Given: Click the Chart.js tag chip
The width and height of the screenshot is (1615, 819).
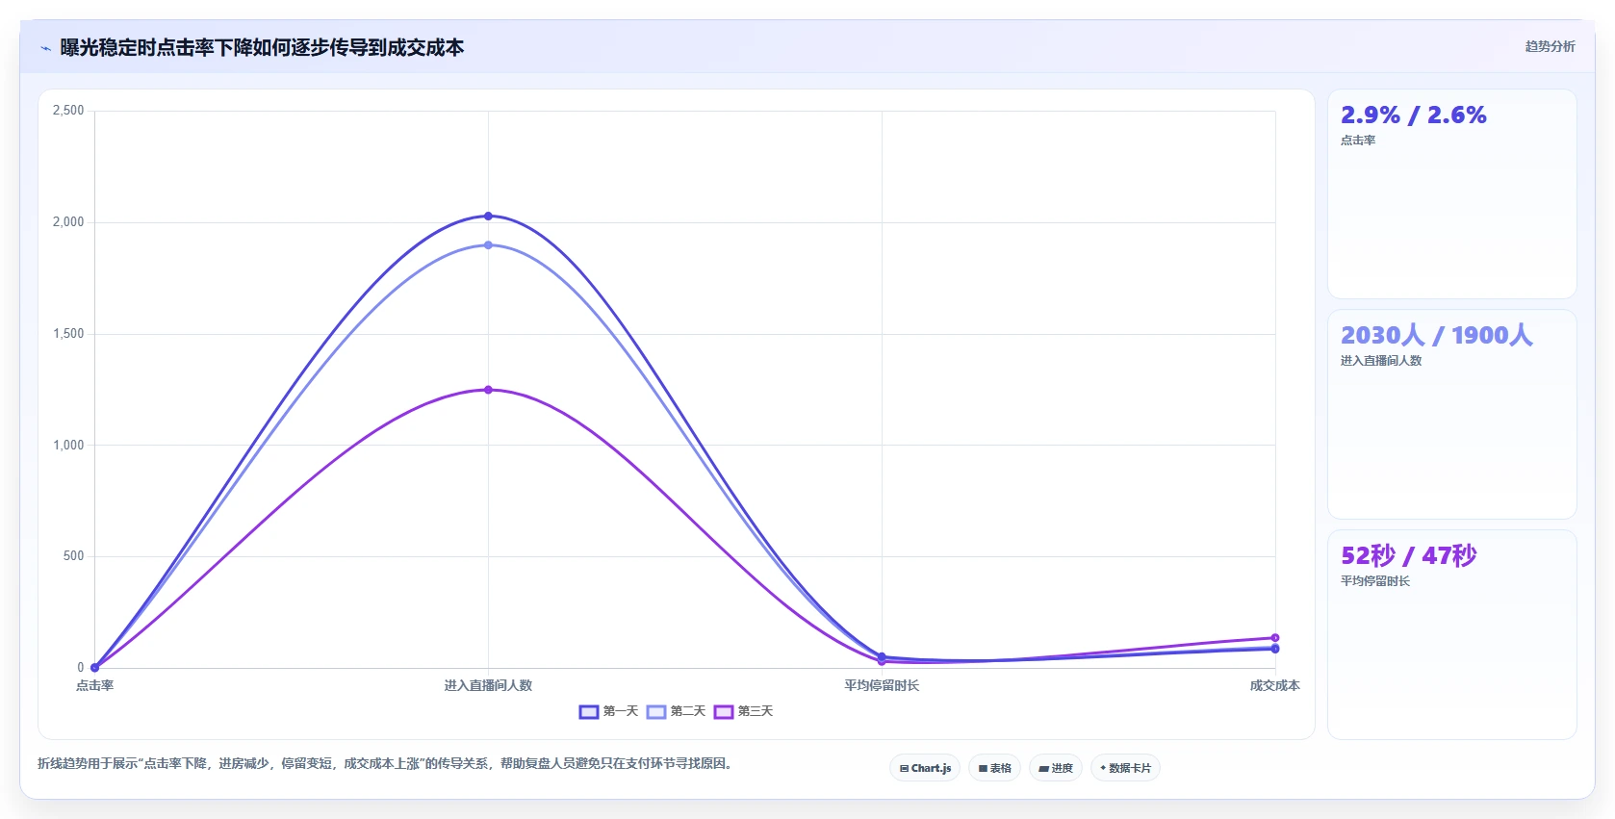Looking at the screenshot, I should [x=925, y=768].
